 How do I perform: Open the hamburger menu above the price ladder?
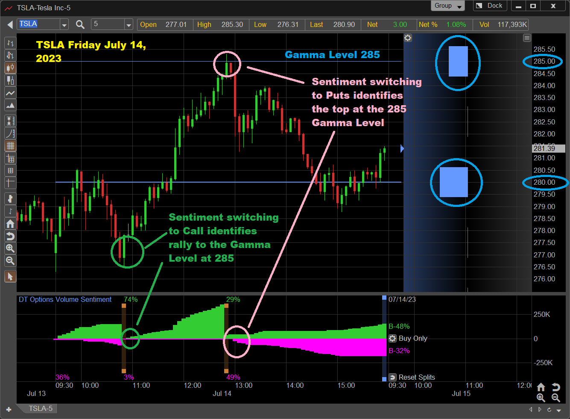[x=527, y=38]
